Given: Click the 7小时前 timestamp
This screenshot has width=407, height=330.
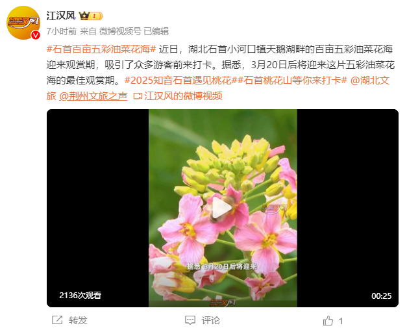Looking at the screenshot, I should [x=62, y=31].
